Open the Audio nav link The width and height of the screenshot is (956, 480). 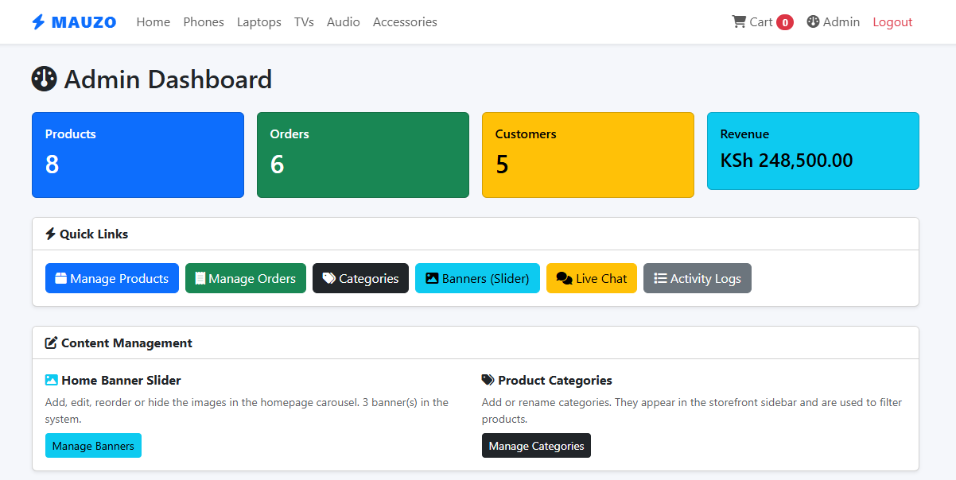(344, 22)
